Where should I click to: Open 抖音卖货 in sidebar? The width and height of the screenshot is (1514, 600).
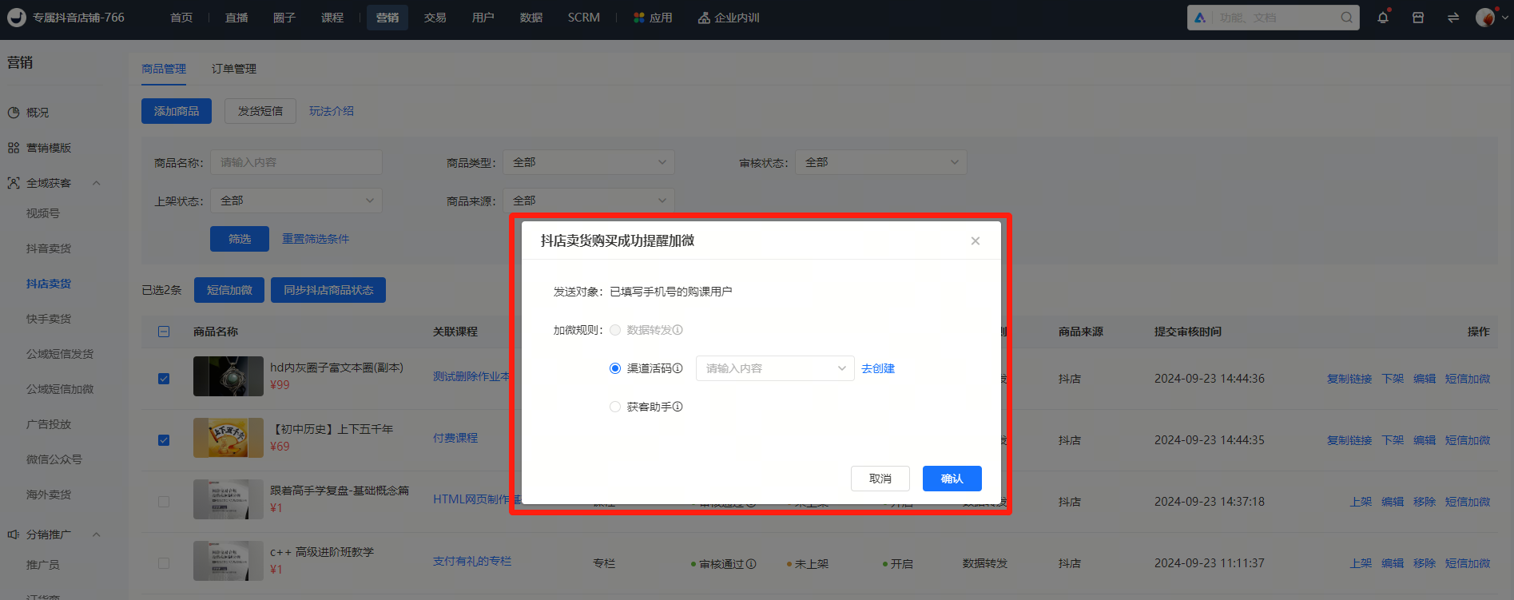coord(49,248)
